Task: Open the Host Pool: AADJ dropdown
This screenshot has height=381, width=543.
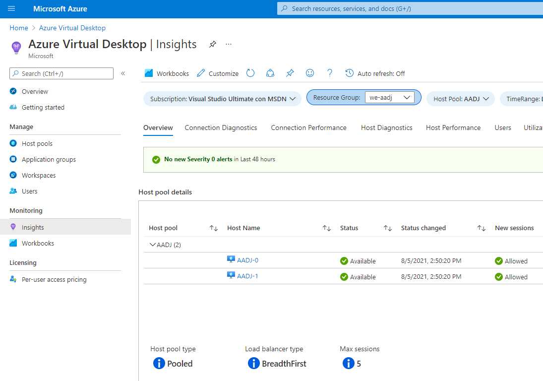Action: (460, 98)
